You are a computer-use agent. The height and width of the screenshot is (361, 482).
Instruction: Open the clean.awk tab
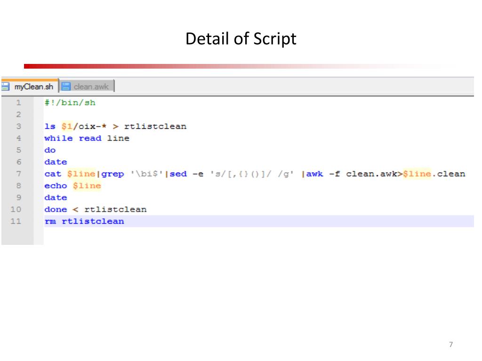(x=87, y=86)
